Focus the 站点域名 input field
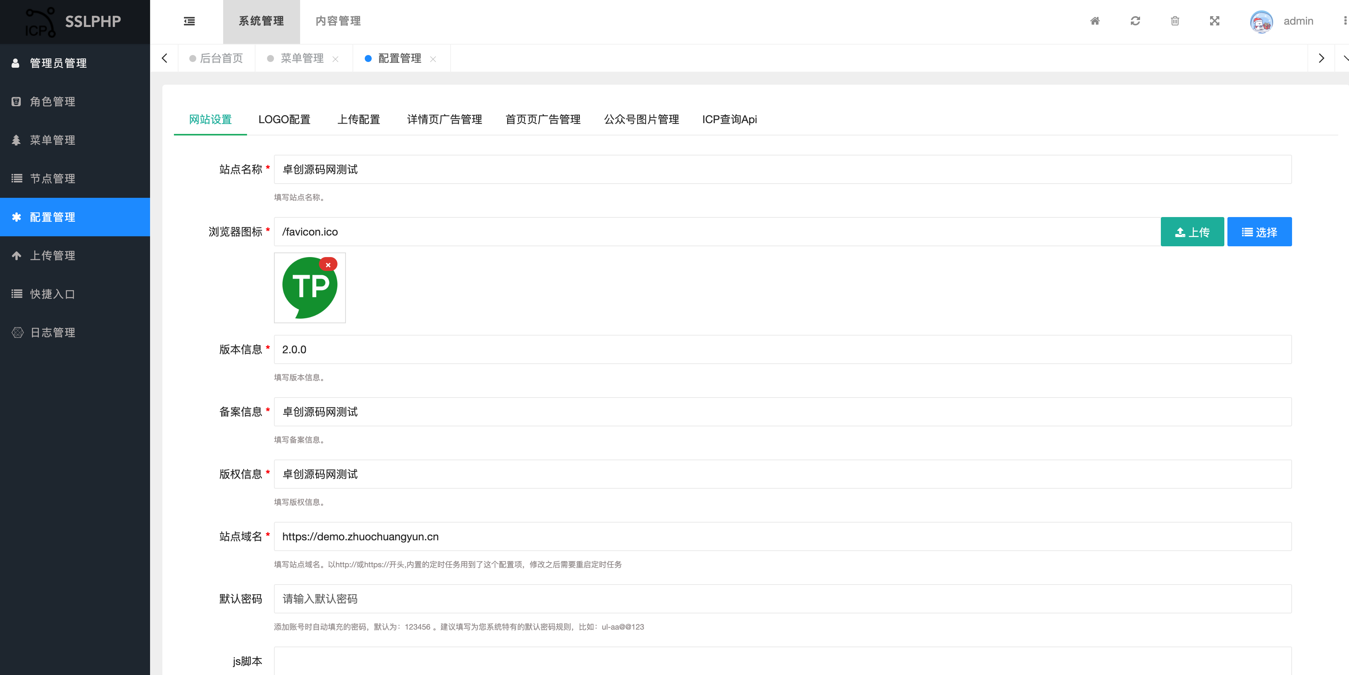The image size is (1349, 675). (782, 536)
